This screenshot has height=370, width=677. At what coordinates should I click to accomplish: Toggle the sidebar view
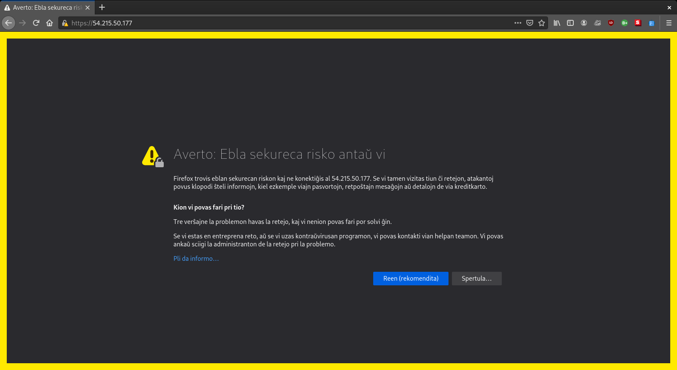(570, 23)
